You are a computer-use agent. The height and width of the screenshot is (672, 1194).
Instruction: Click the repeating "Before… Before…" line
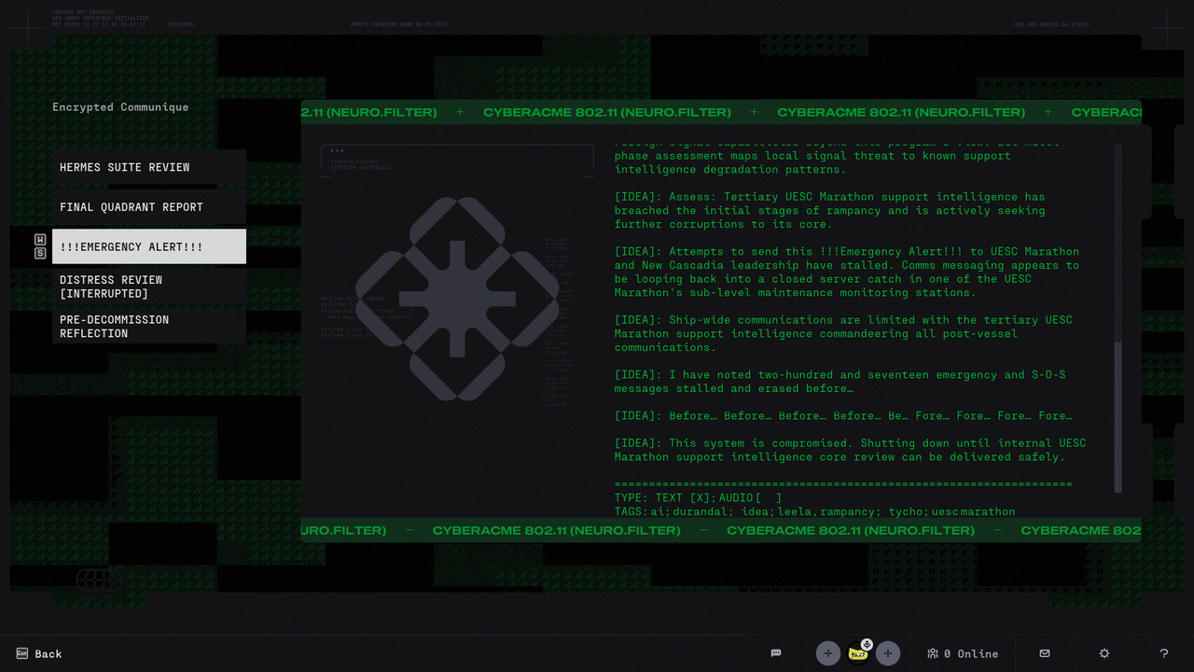tap(843, 415)
